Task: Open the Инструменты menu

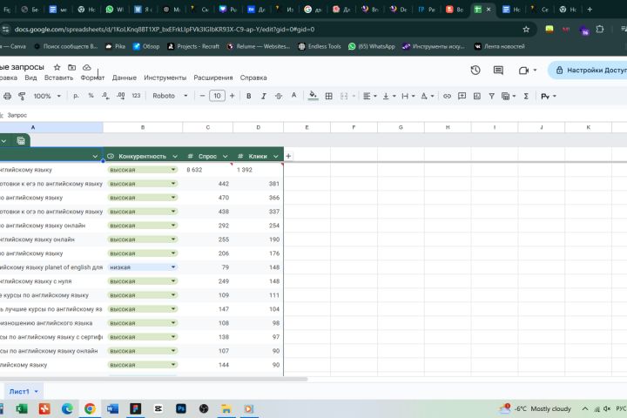Action: [x=165, y=78]
